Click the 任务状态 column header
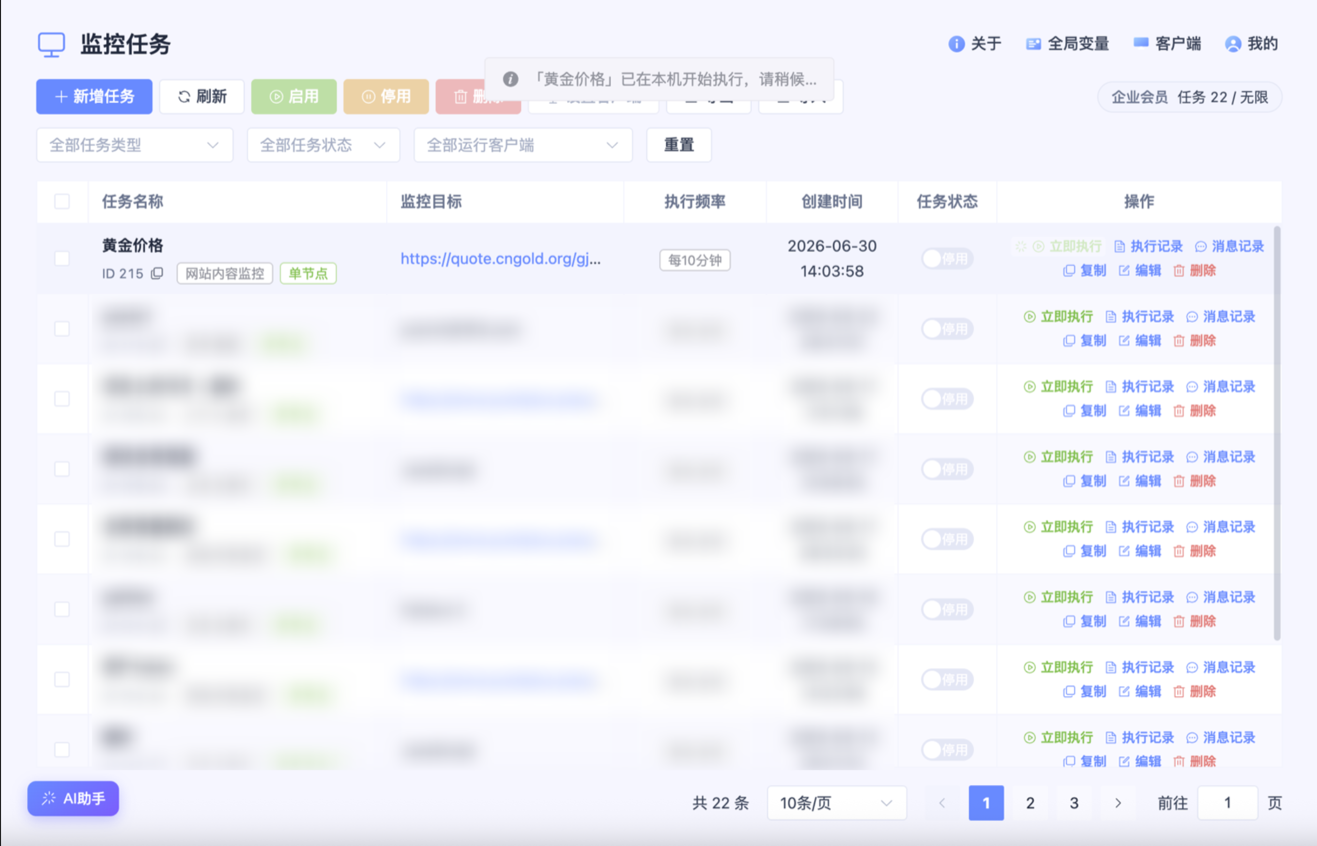Viewport: 1317px width, 846px height. [x=947, y=202]
